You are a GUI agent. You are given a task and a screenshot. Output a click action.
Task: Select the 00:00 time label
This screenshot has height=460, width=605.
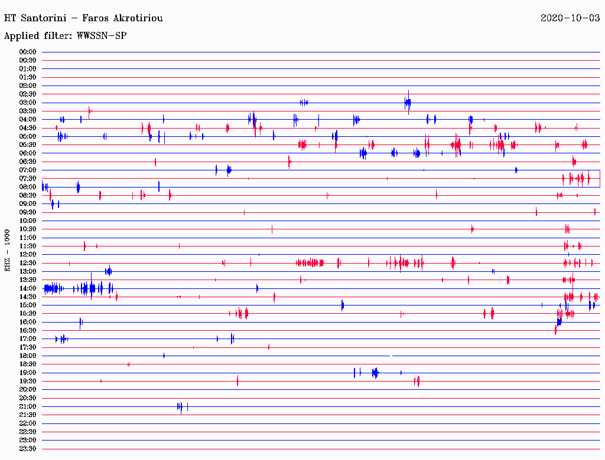[27, 52]
